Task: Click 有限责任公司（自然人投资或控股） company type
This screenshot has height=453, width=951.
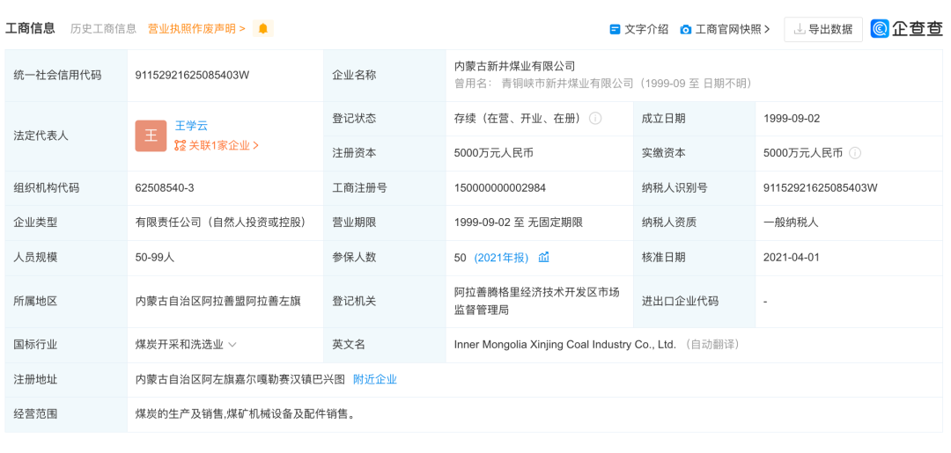Action: (x=221, y=223)
